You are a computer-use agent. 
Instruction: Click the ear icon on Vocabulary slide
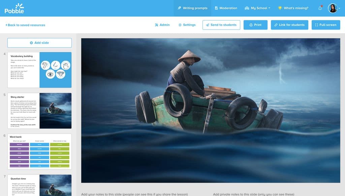[x=45, y=65]
